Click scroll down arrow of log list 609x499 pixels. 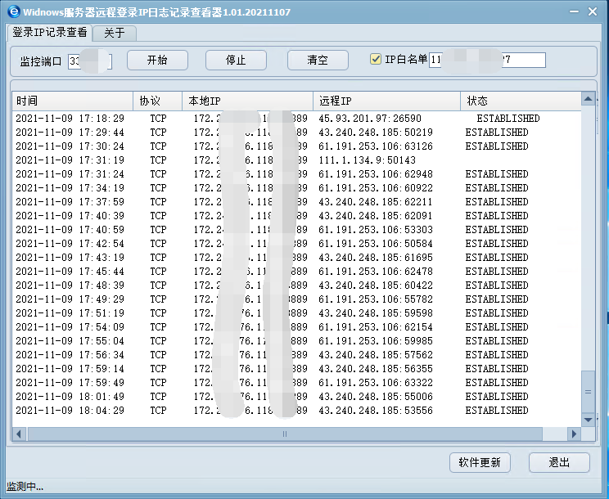[588, 420]
